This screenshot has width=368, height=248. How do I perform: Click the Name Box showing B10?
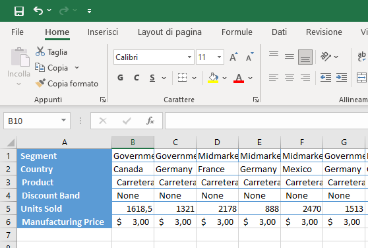(32, 121)
